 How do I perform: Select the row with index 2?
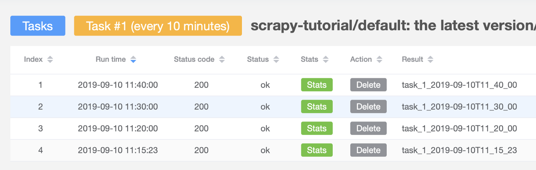click(41, 107)
